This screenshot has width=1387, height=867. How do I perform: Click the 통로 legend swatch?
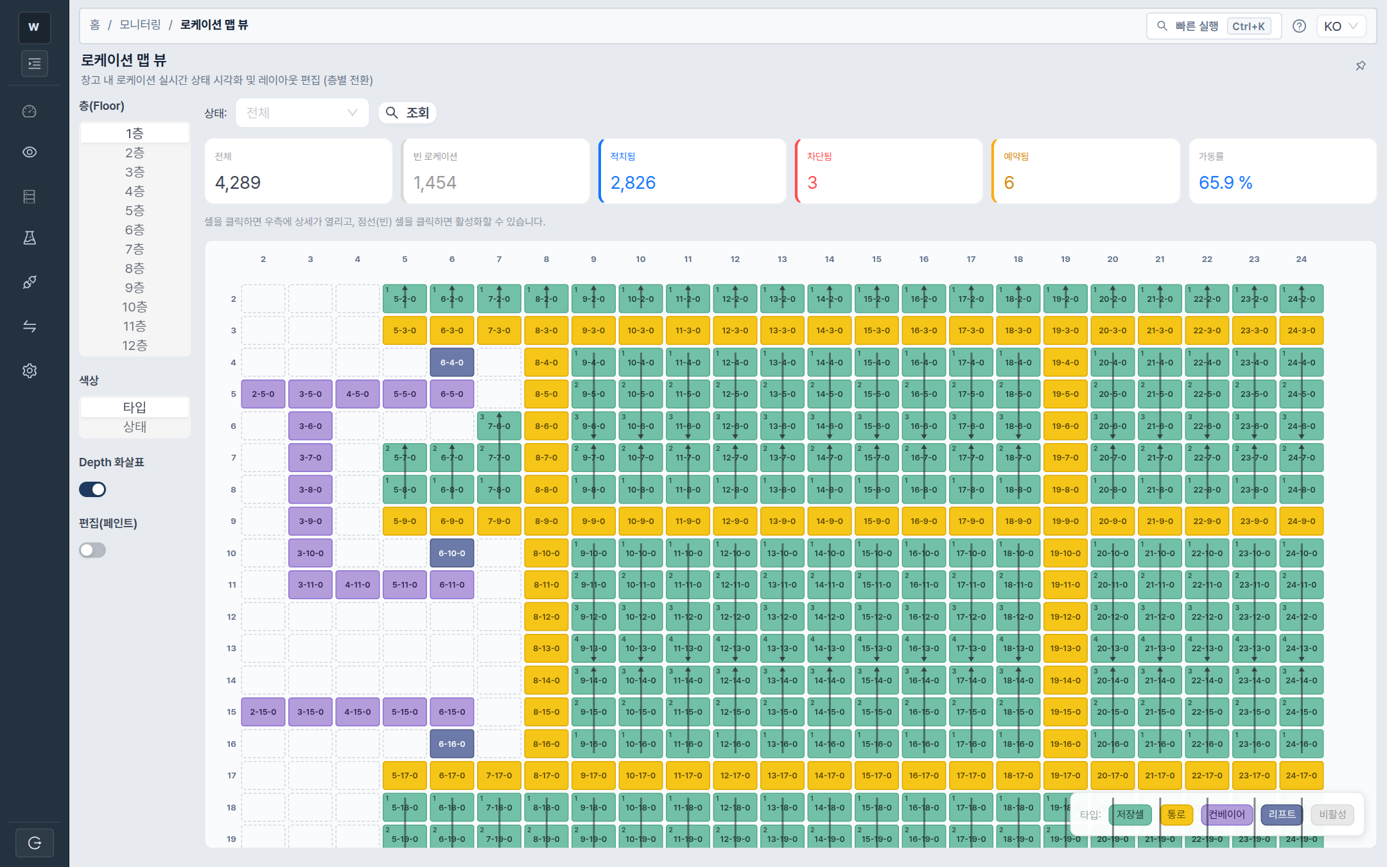(x=1176, y=814)
